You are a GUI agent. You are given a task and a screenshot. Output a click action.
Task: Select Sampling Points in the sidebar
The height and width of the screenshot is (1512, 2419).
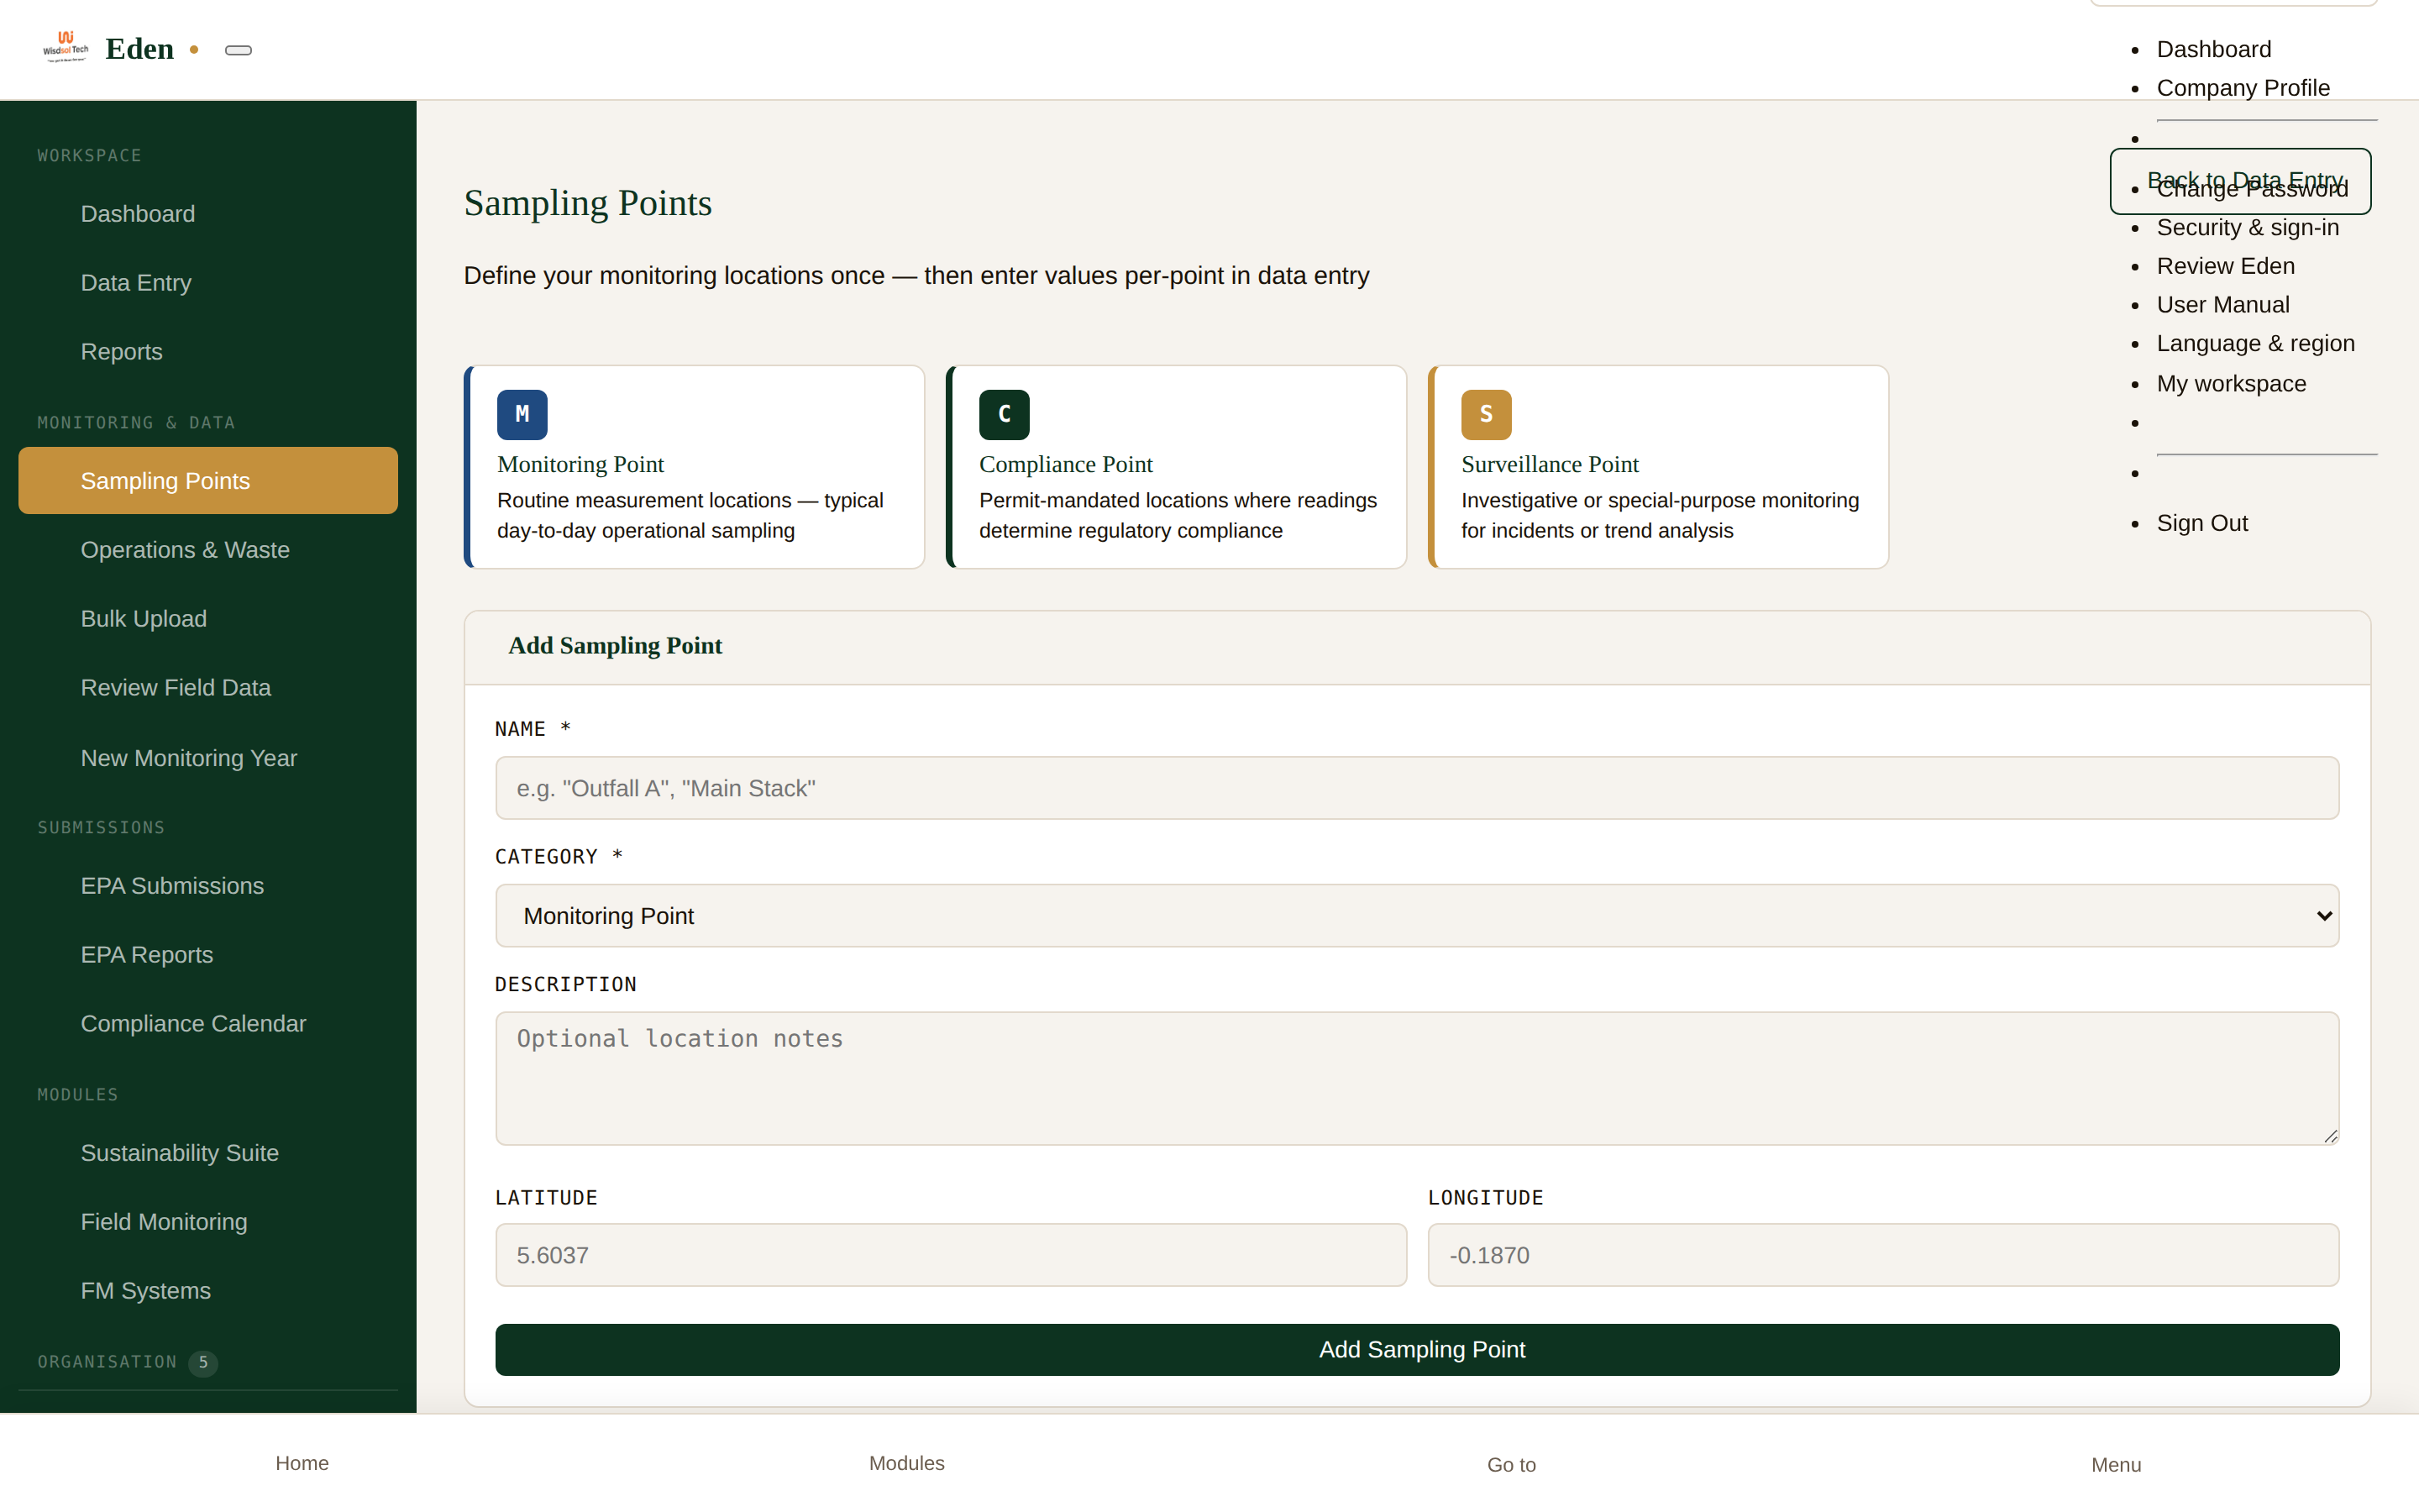208,481
